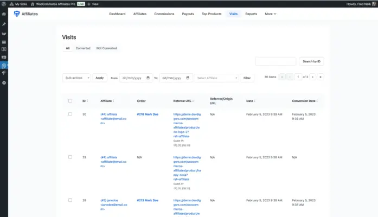The image size is (378, 217).
Task: Click the Affiliates shield logo
Action: [x=17, y=14]
